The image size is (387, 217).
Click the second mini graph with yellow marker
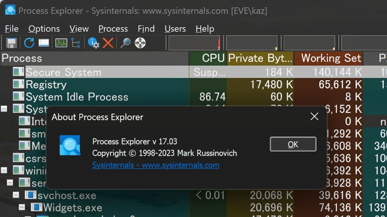[x=252, y=43]
